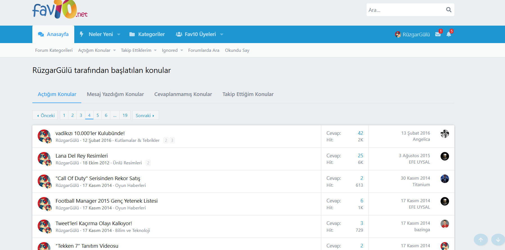Click the Ara search input field

[x=405, y=10]
